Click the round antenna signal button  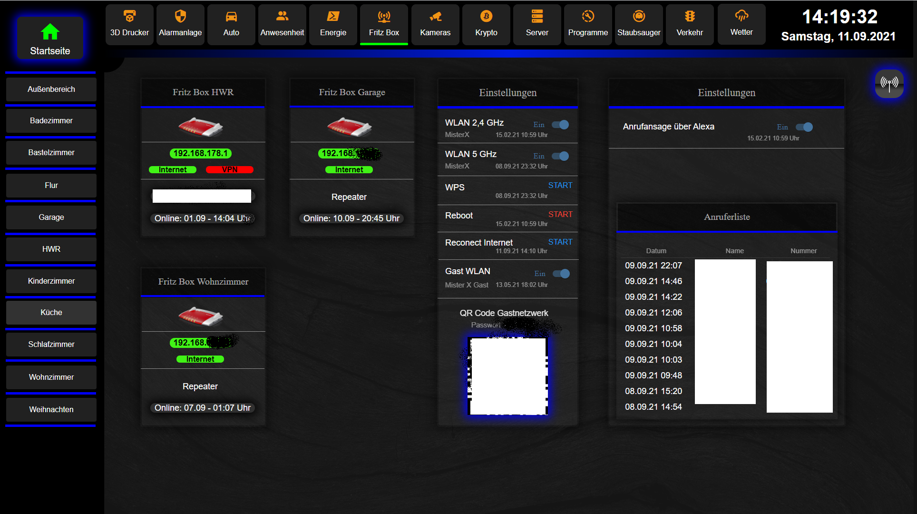889,84
